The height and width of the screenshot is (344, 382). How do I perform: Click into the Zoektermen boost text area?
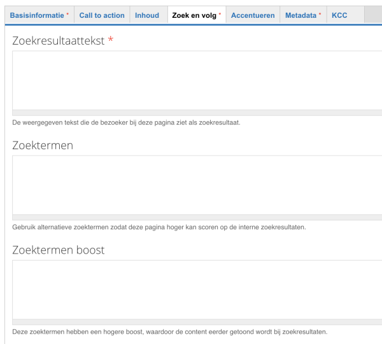pos(197,289)
